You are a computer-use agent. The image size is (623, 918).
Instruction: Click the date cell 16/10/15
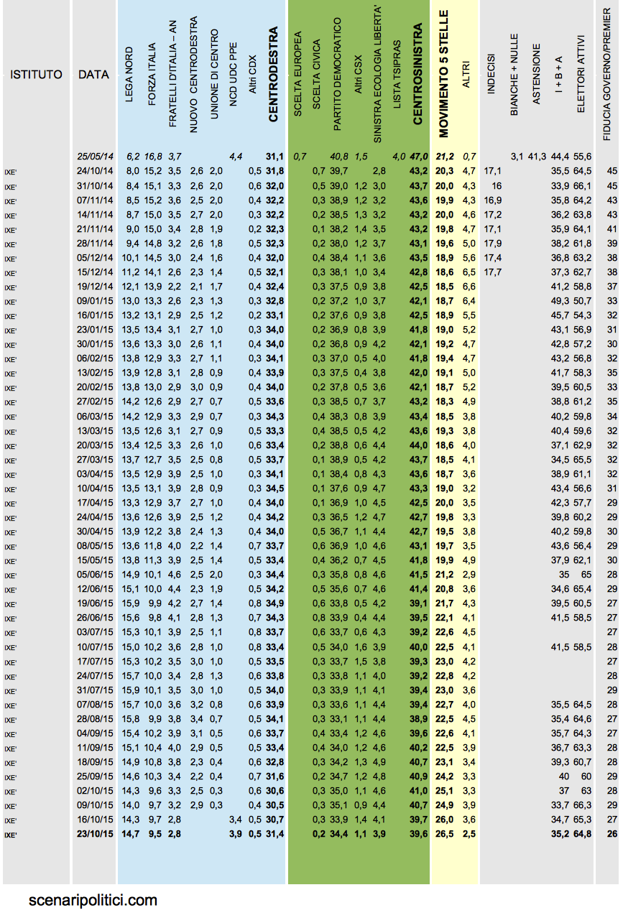point(95,820)
